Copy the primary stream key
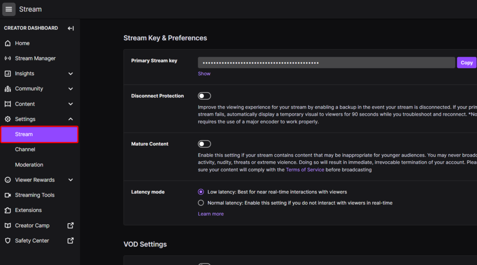Viewport: 477px width, 265px height. (x=466, y=63)
